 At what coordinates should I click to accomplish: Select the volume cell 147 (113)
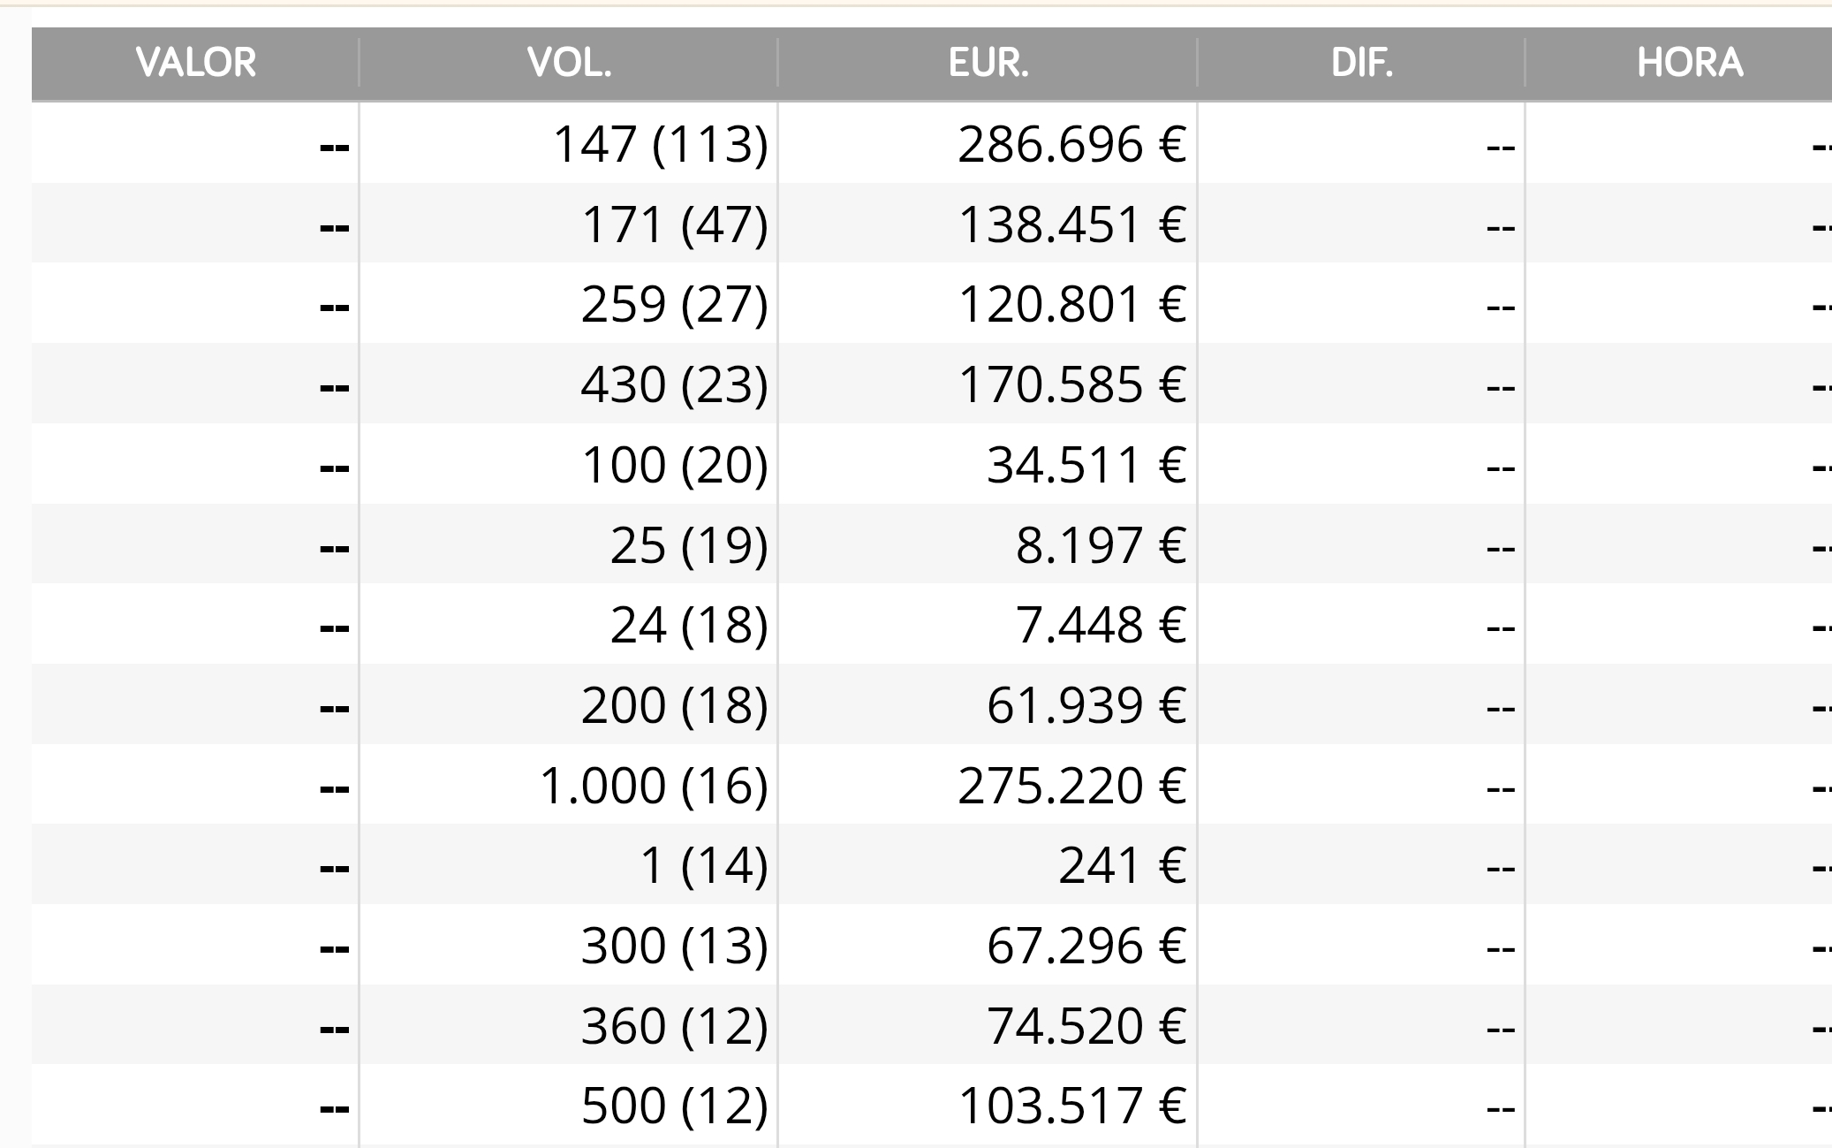[660, 144]
